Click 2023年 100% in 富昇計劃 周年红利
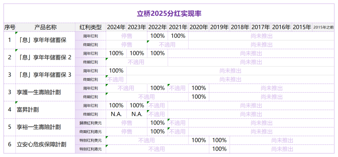 (x=137, y=105)
